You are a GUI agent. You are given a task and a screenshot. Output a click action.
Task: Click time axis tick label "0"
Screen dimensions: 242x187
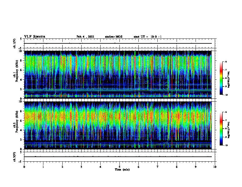(x=24, y=167)
